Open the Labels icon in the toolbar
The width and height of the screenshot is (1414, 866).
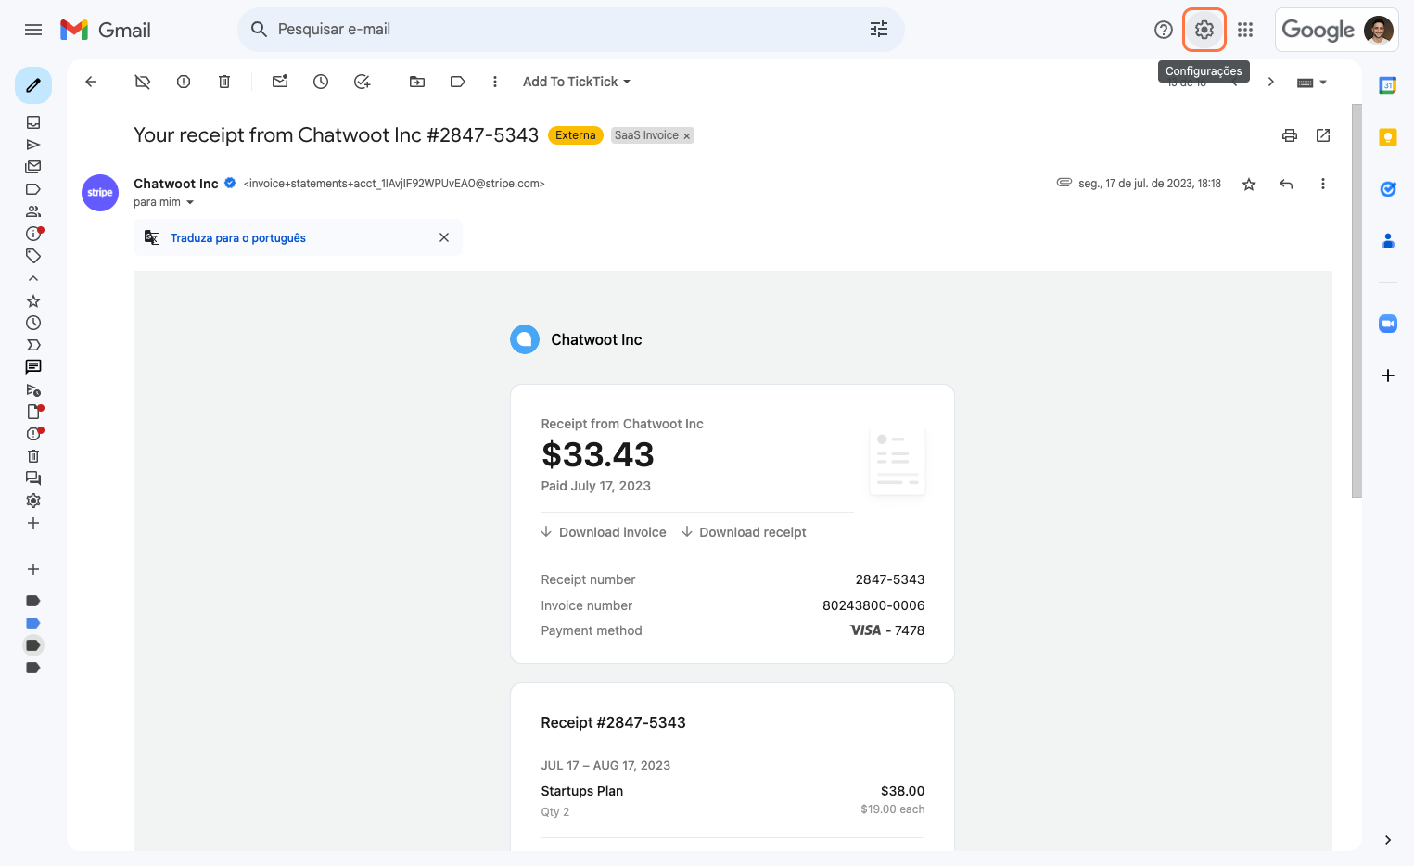457,82
